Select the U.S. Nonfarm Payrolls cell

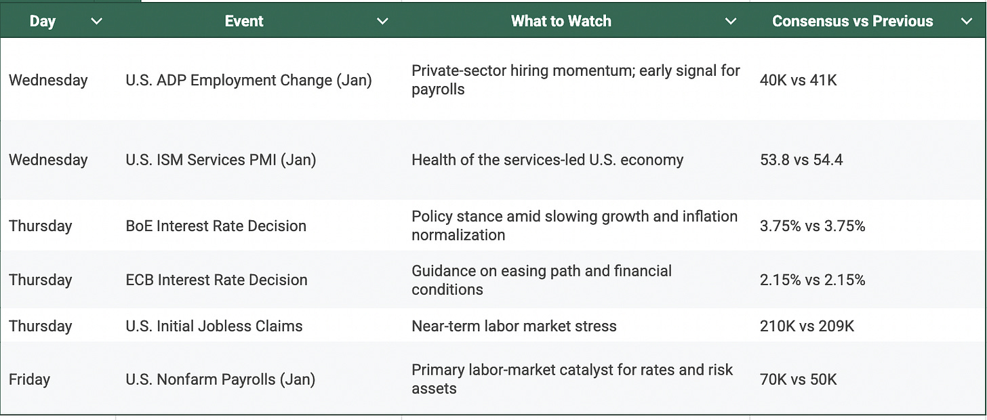click(x=220, y=379)
